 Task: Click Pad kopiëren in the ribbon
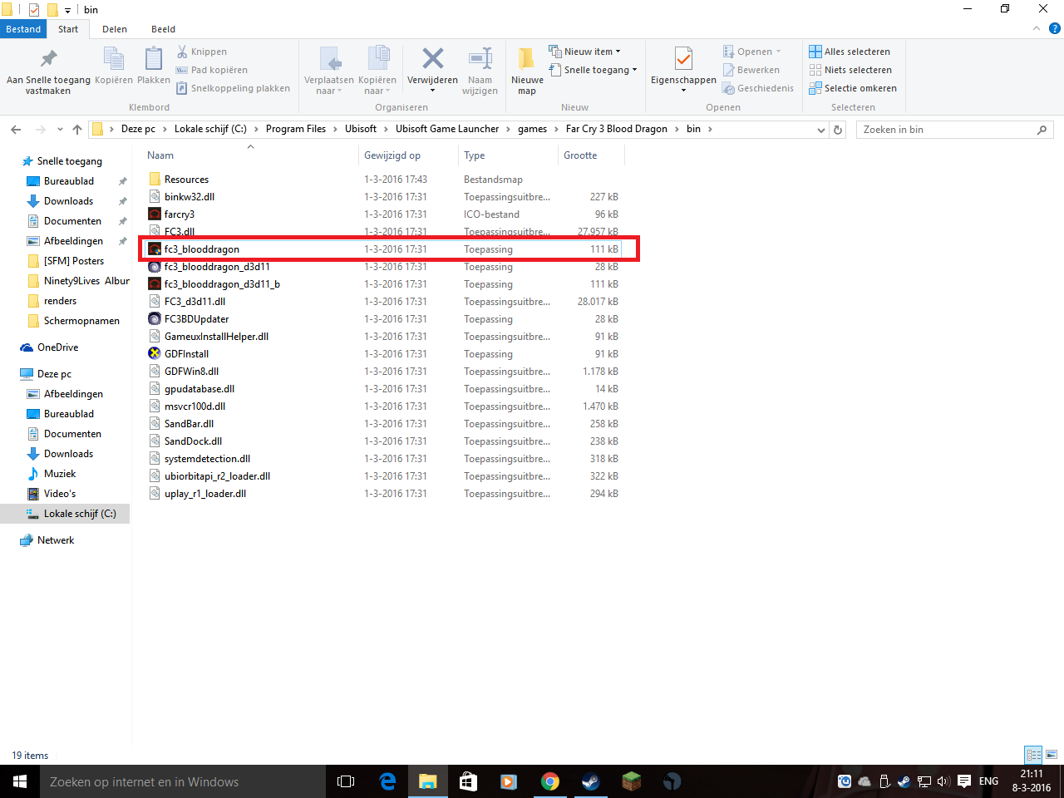point(212,70)
